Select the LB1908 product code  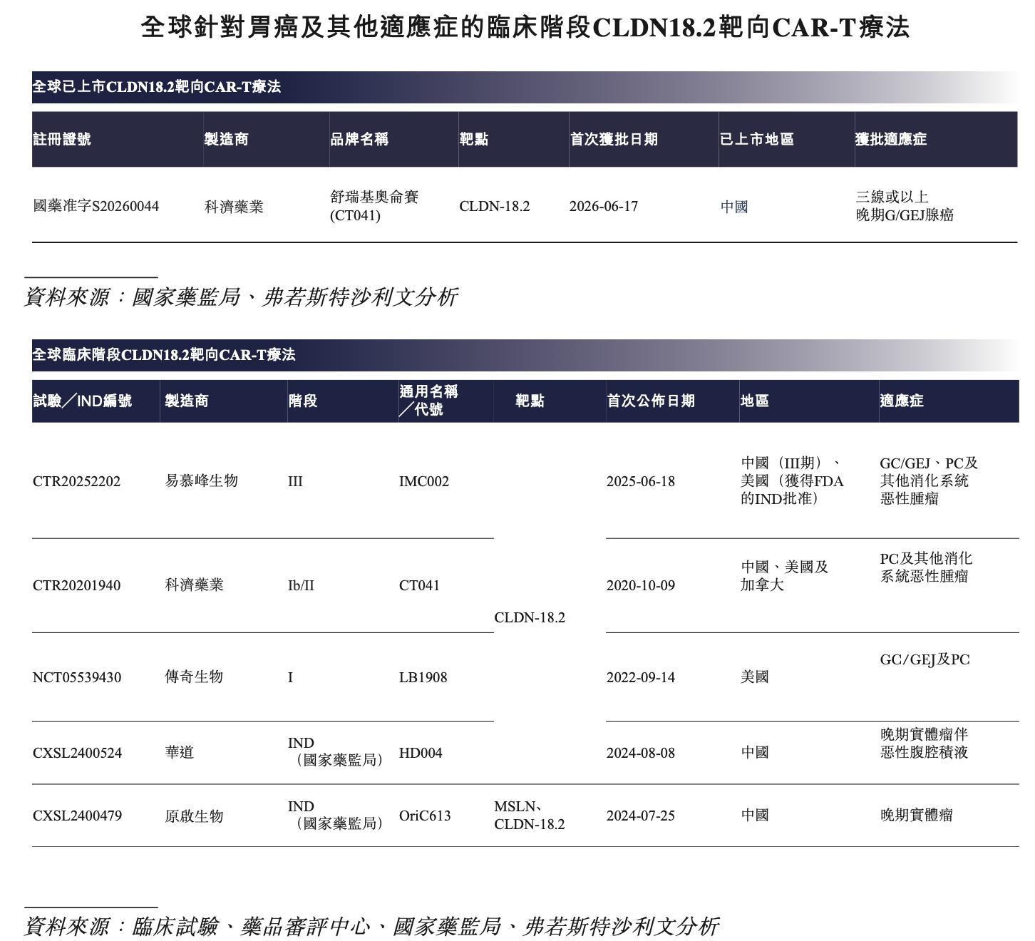(423, 677)
